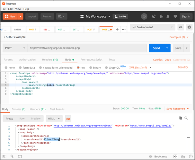The width and height of the screenshot is (195, 160).
Task: Click the settings wrench icon
Action: pos(161,16)
